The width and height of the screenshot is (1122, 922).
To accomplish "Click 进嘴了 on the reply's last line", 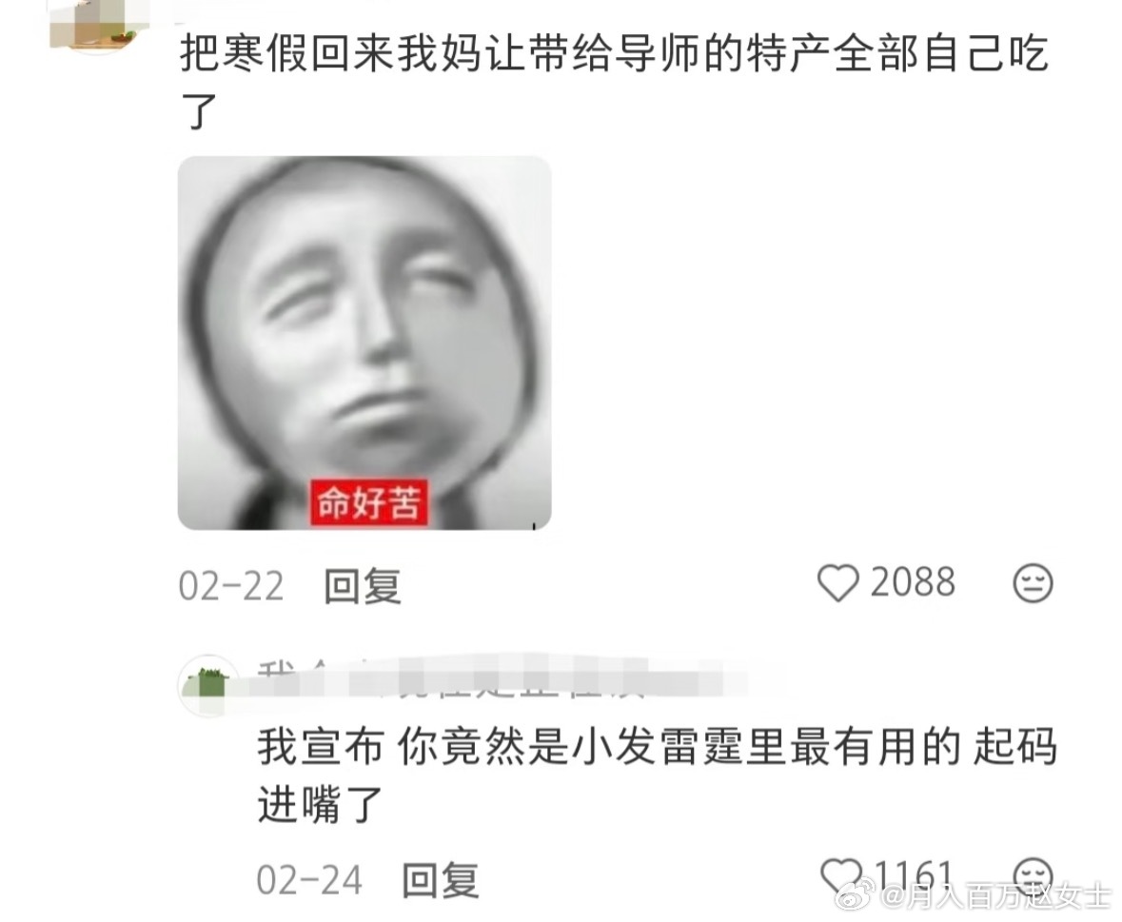I will pos(320,805).
